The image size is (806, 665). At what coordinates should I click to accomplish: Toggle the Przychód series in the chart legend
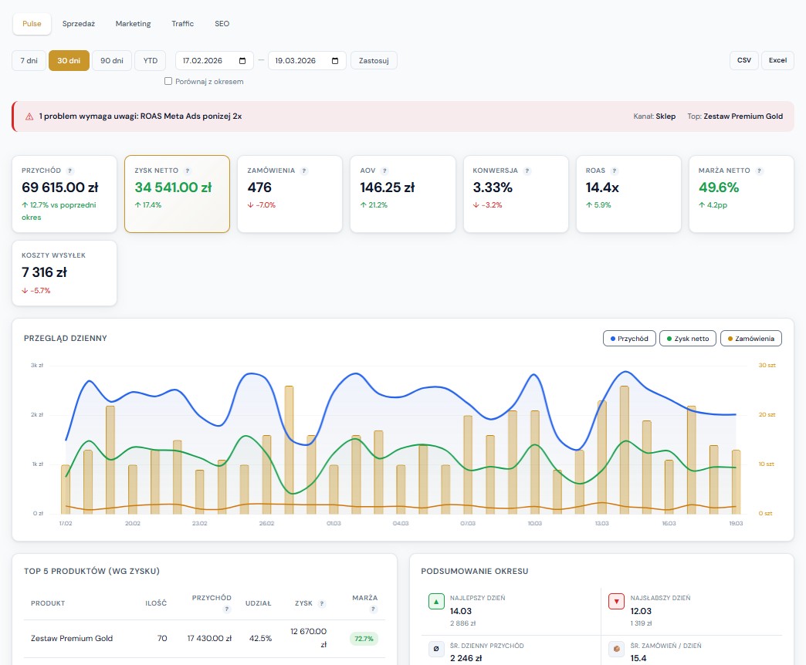tap(629, 338)
